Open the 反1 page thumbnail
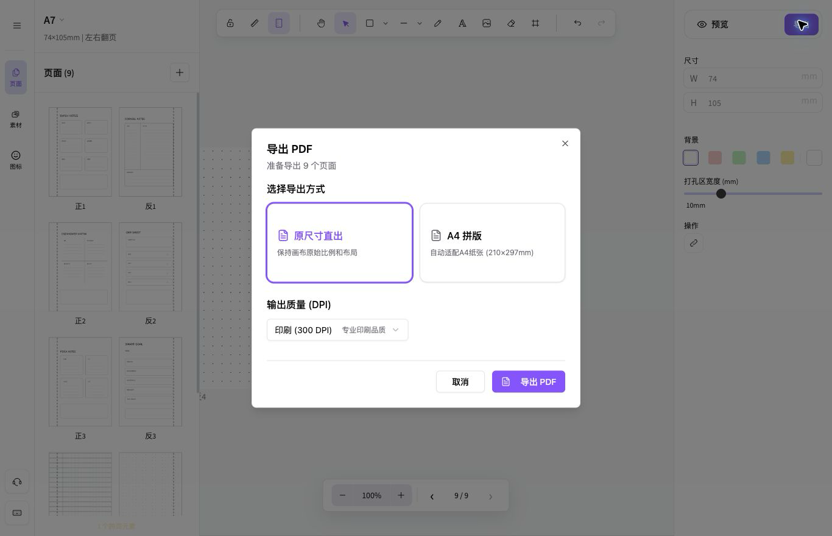Screen dimensions: 832x536 click(x=150, y=152)
